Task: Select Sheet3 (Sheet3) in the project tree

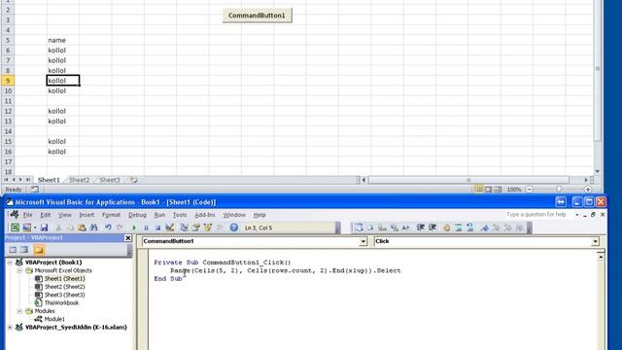Action: pyautogui.click(x=64, y=295)
